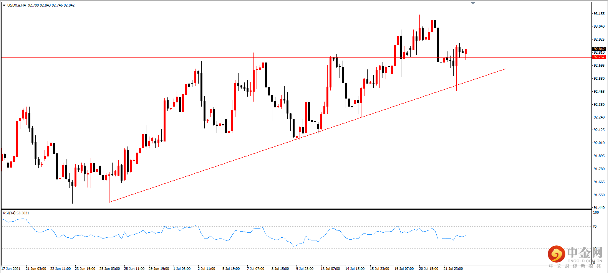The image size is (608, 273).
Task: Click the 91.665 price axis label
Action: pyautogui.click(x=599, y=182)
